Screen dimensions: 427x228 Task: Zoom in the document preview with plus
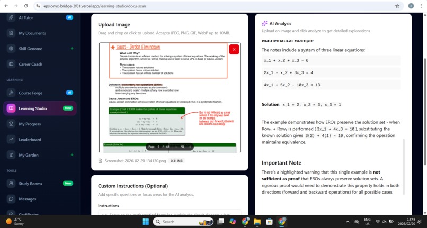pos(190,147)
